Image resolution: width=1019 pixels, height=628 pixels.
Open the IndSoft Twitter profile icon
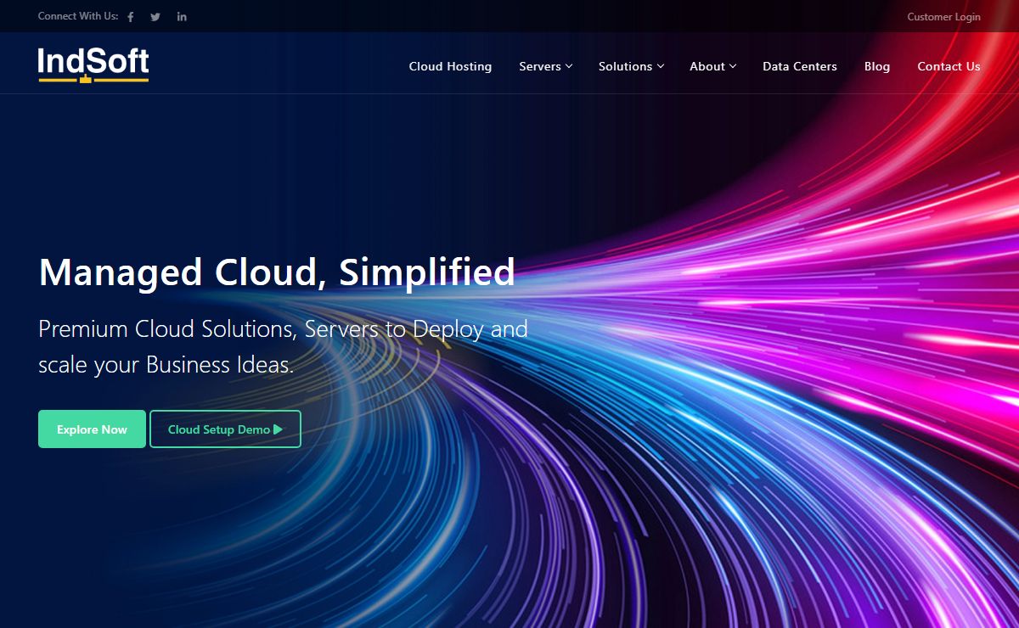click(155, 17)
